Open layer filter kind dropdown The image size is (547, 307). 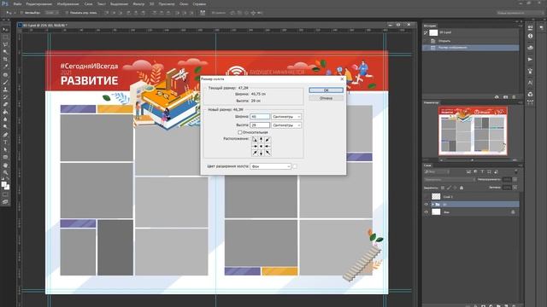(437, 172)
